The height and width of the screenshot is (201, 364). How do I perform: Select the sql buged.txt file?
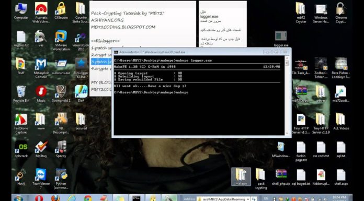(x=301, y=178)
